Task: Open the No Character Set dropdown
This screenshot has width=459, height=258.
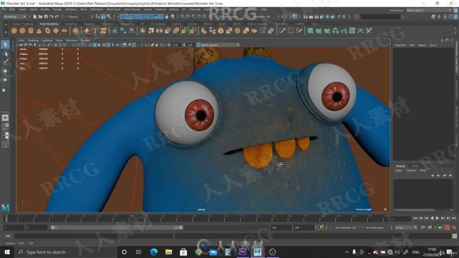Action: pos(345,228)
